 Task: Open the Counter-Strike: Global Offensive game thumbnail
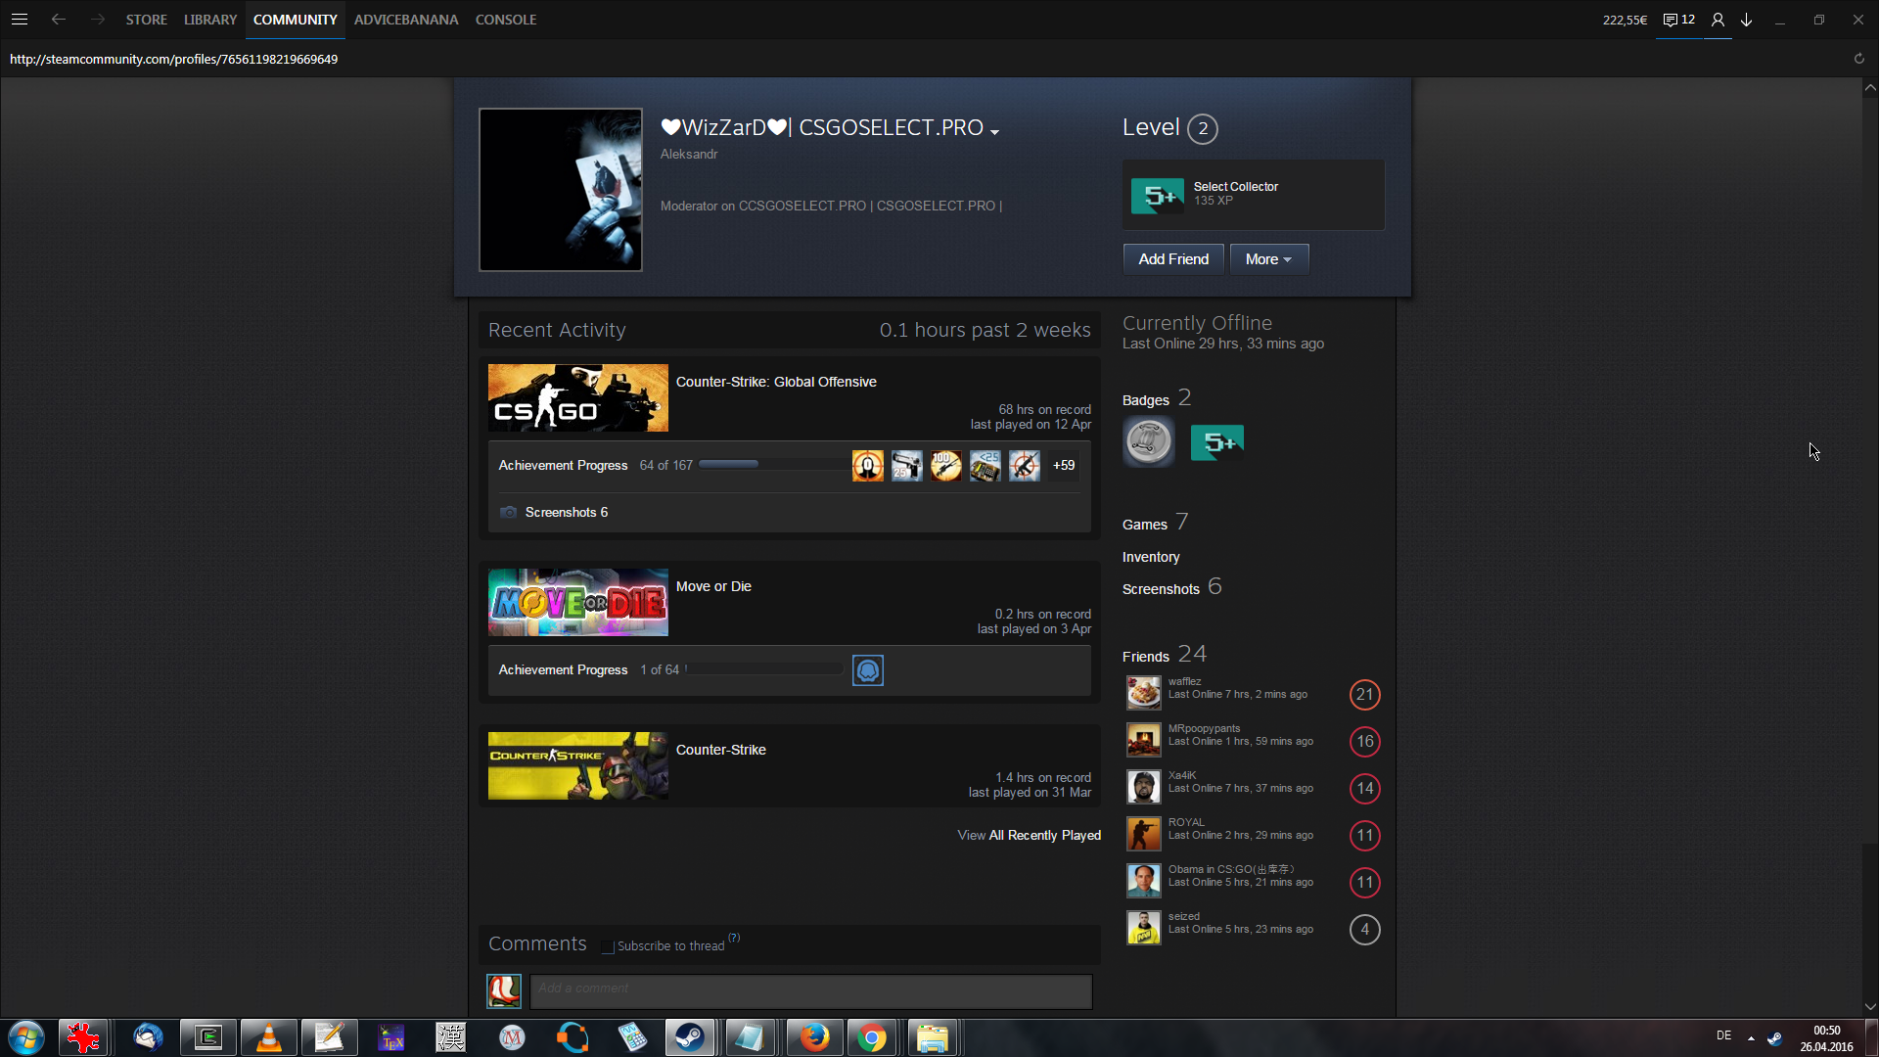tap(577, 398)
